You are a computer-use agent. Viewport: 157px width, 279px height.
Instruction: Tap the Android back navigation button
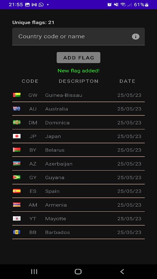pyautogui.click(x=122, y=272)
